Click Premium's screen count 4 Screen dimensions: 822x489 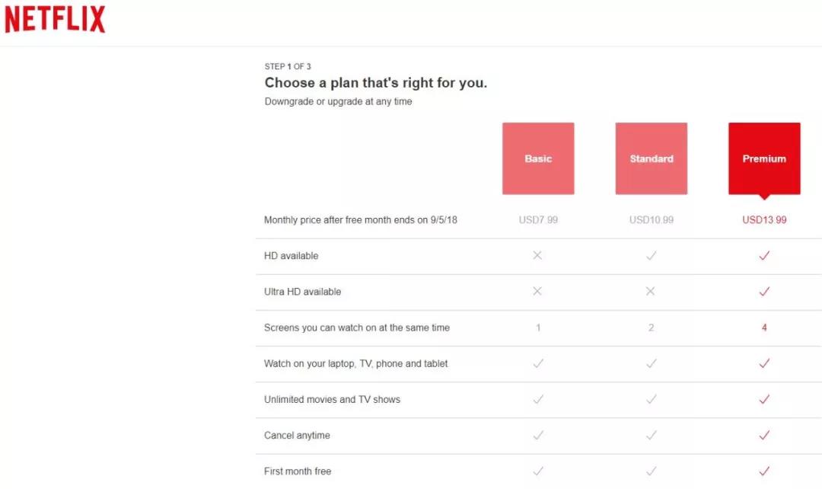pyautogui.click(x=764, y=328)
